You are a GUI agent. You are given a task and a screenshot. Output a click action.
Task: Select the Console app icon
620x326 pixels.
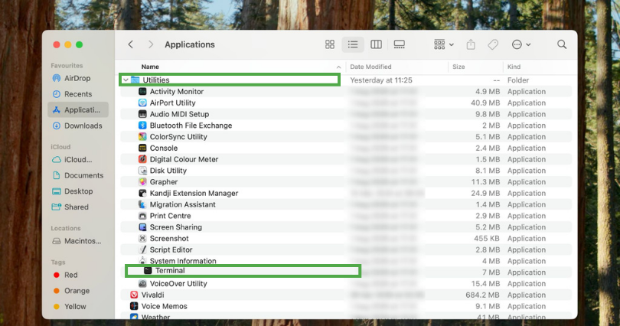coord(142,148)
